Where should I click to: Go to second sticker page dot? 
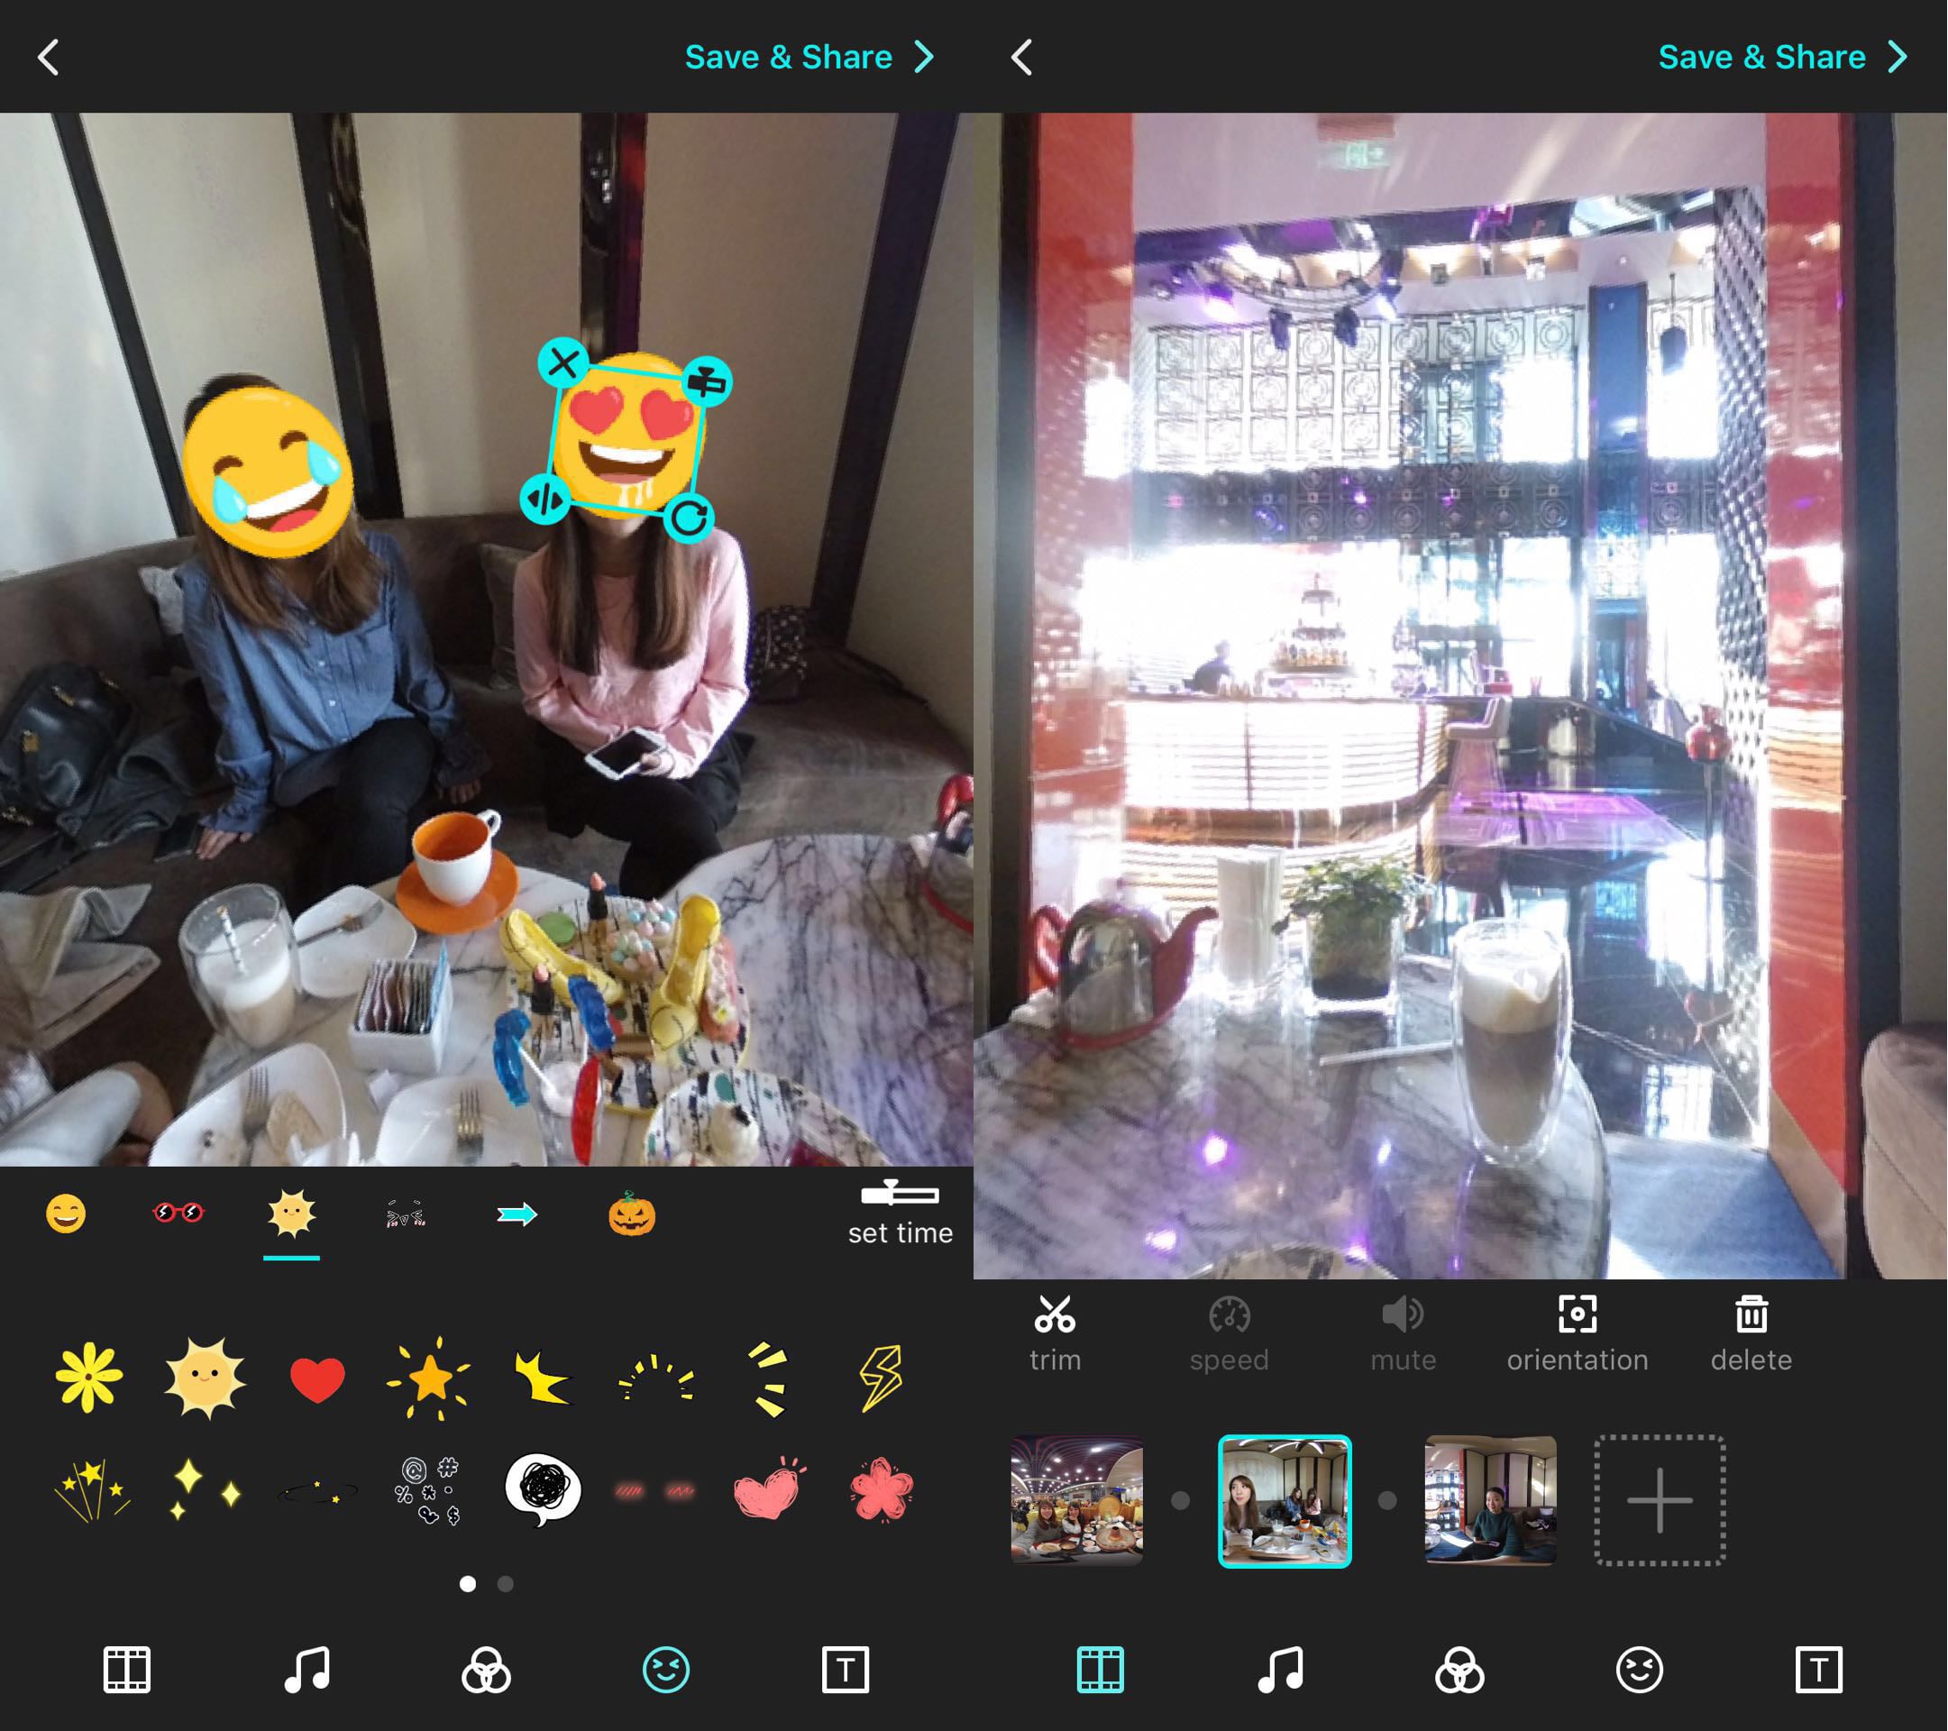pos(505,1584)
